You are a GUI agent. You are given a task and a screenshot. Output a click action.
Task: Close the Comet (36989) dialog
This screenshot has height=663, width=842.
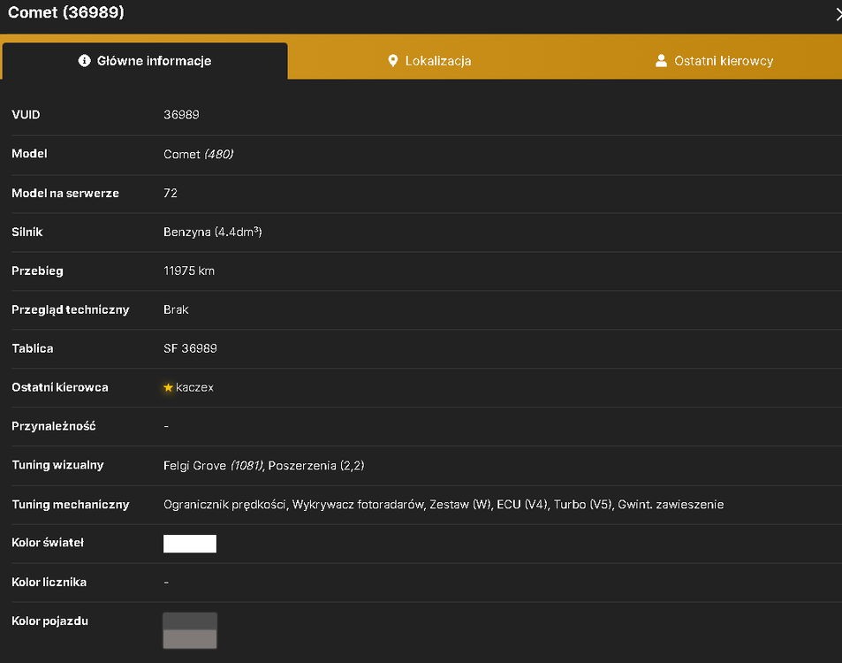(838, 14)
